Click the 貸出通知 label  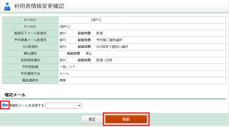click(x=30, y=53)
